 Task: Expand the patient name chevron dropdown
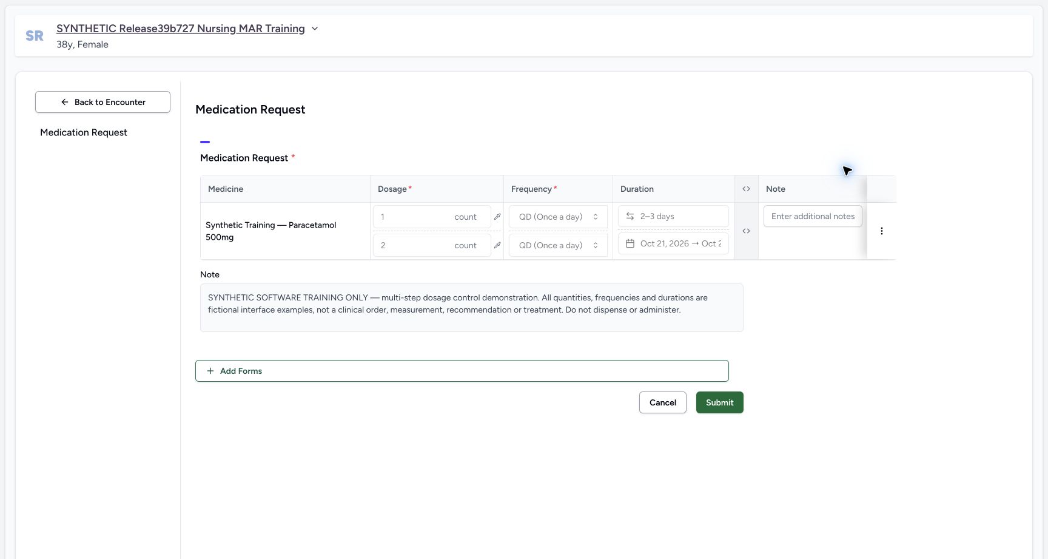tap(315, 29)
